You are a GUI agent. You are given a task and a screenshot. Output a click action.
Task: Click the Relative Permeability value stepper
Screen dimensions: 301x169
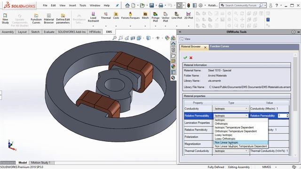point(287,116)
